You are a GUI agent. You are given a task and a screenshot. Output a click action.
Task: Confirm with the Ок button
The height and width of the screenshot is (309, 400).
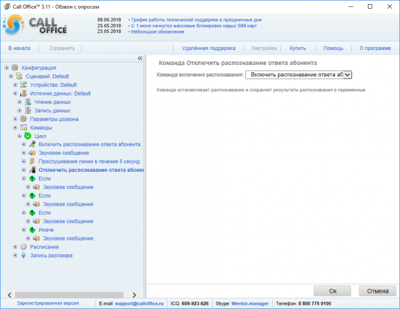click(x=332, y=291)
